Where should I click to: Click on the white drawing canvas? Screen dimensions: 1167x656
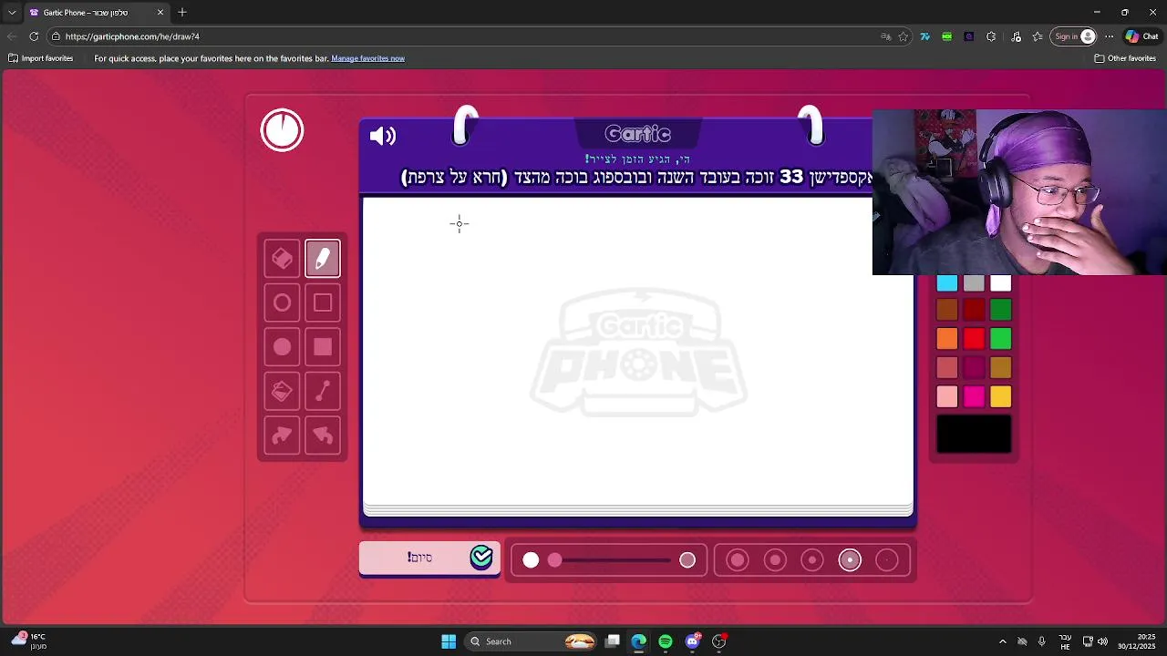coord(638,351)
